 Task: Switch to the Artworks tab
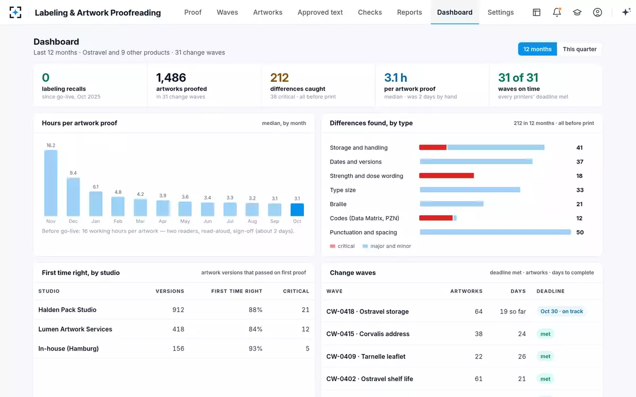[x=268, y=12]
